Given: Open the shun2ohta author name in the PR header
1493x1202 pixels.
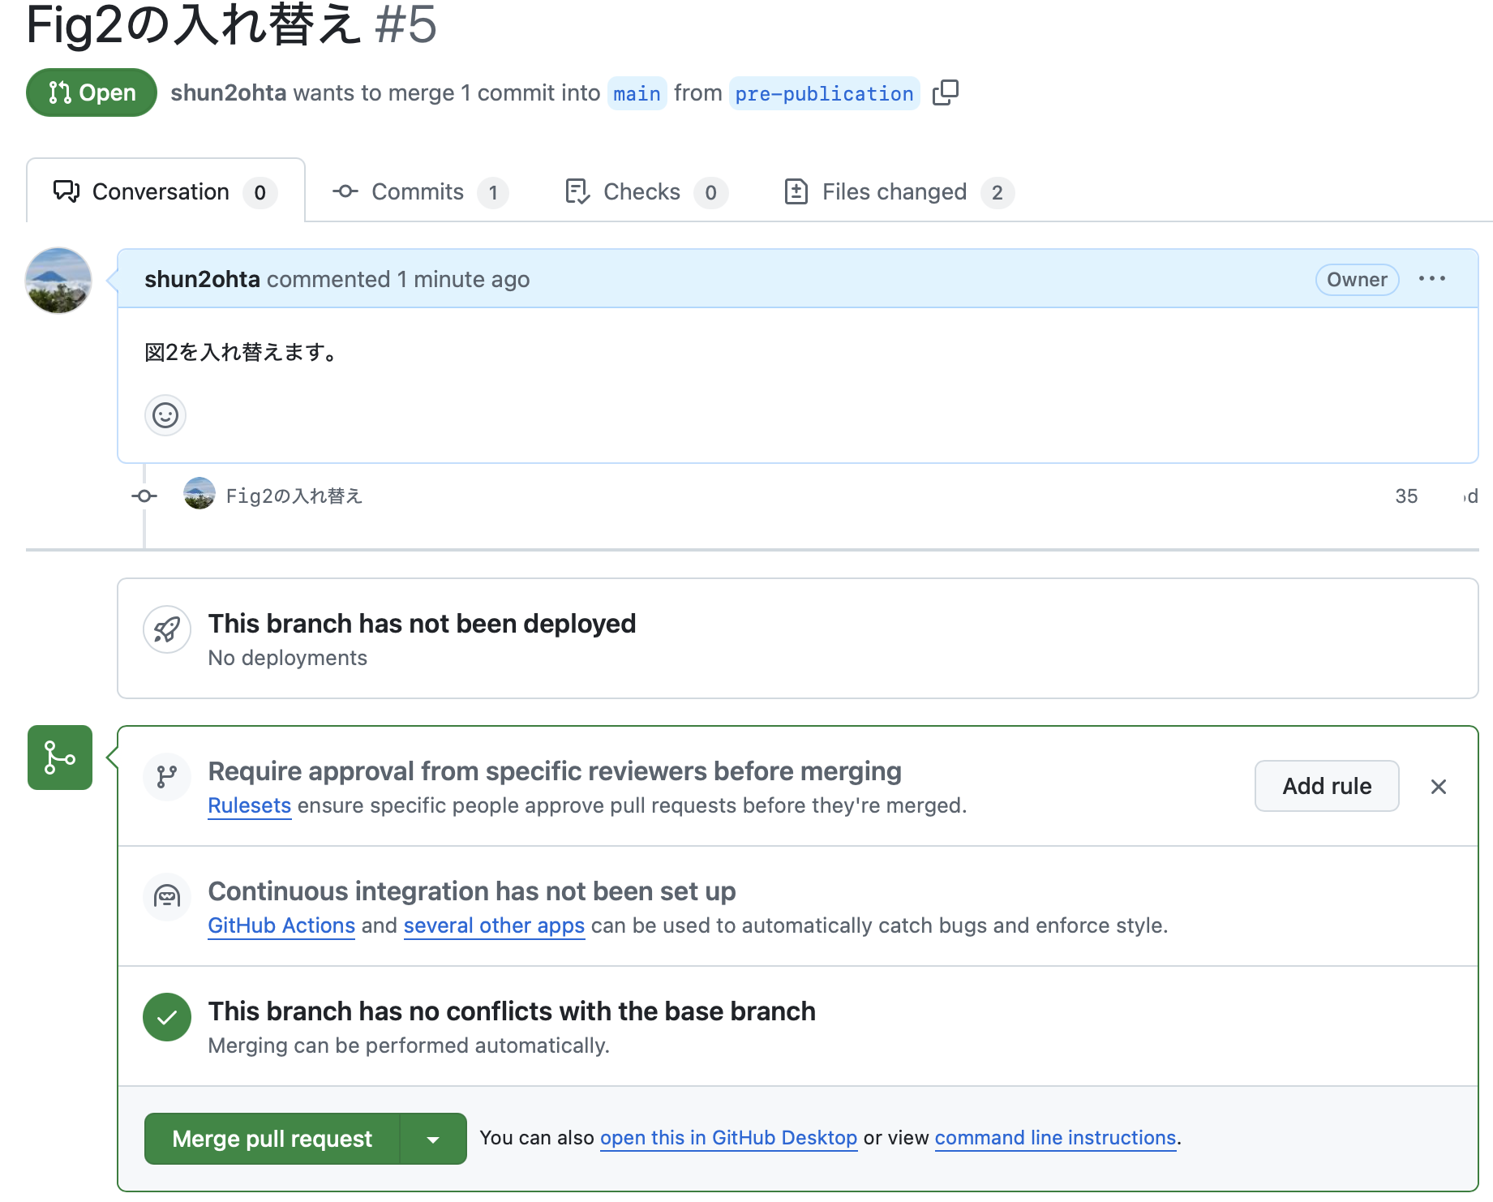Looking at the screenshot, I should point(228,92).
